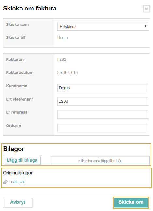Click the Ordernr label

tap(14, 126)
